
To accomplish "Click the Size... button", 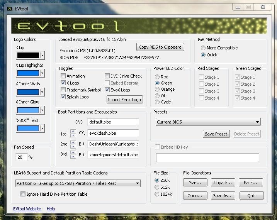I will click(195, 183).
